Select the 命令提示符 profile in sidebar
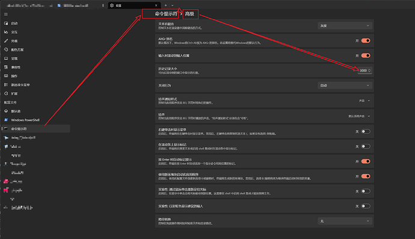Screen dimensions: 415x239 tap(35, 129)
